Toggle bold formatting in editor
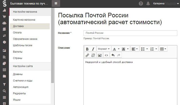Screen dimensions: 180x105 pyautogui.click(x=87, y=49)
